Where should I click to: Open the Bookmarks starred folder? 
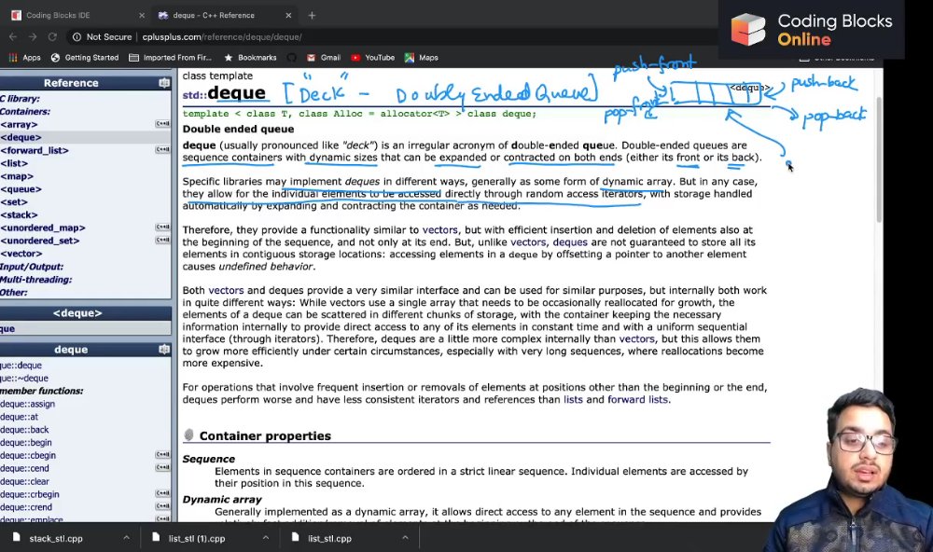click(250, 58)
